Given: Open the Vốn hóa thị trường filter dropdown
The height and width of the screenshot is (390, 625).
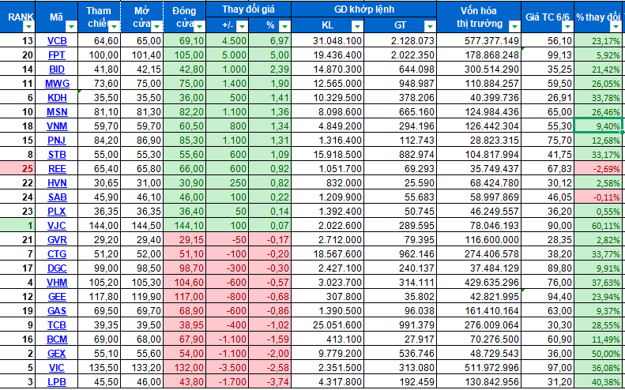Looking at the screenshot, I should tap(514, 27).
